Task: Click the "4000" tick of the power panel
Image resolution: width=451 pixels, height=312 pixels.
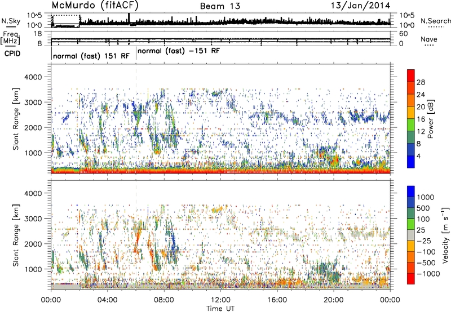Action: [x=33, y=77]
